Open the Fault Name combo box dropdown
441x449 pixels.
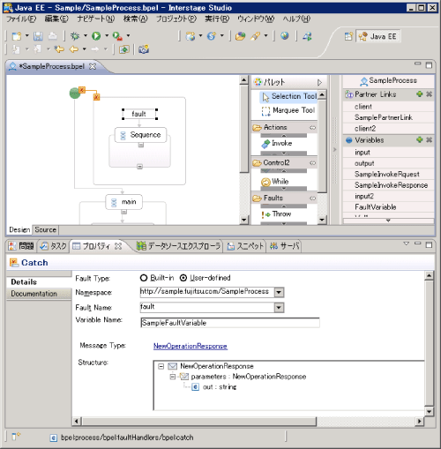tap(279, 308)
